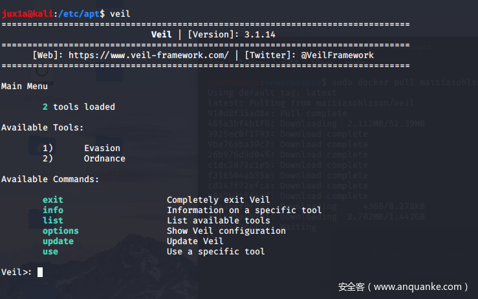Click the options command

click(x=61, y=231)
